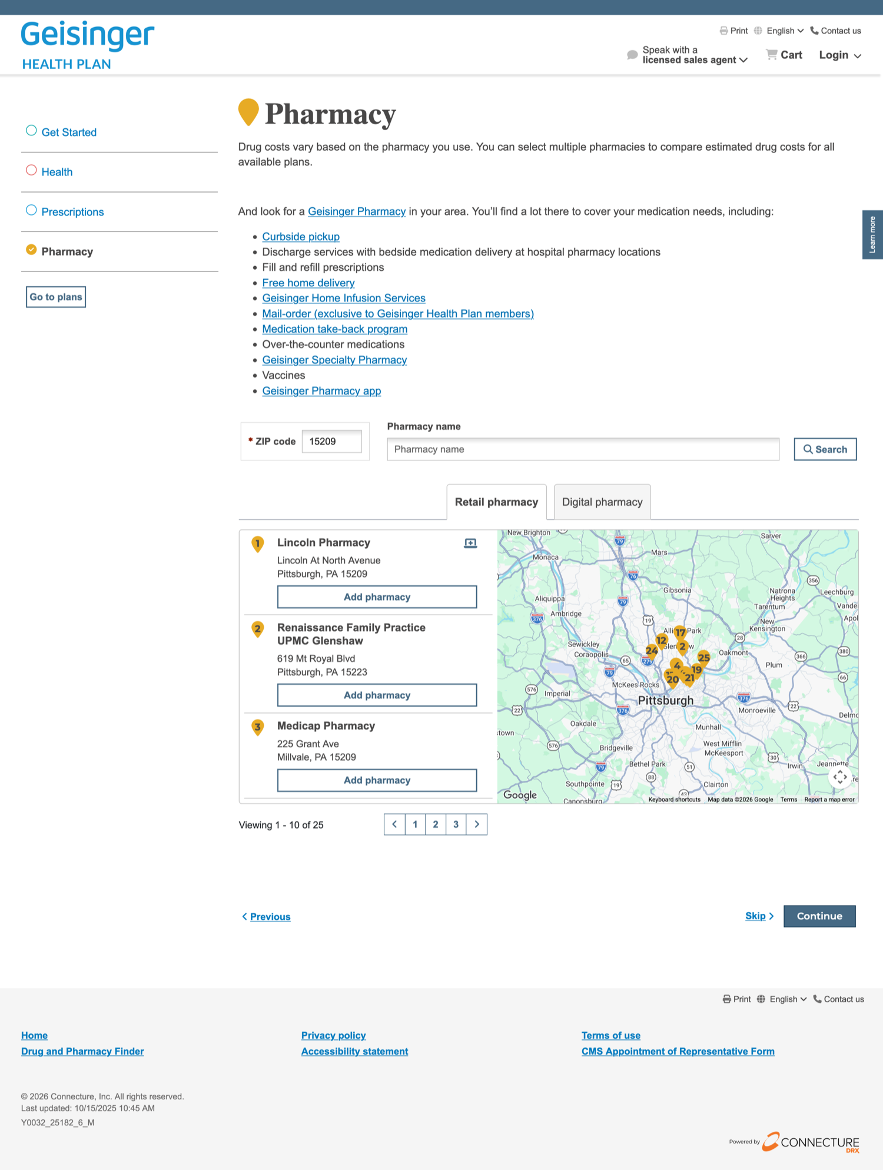
Task: Click the map camera controls icon
Action: point(840,777)
